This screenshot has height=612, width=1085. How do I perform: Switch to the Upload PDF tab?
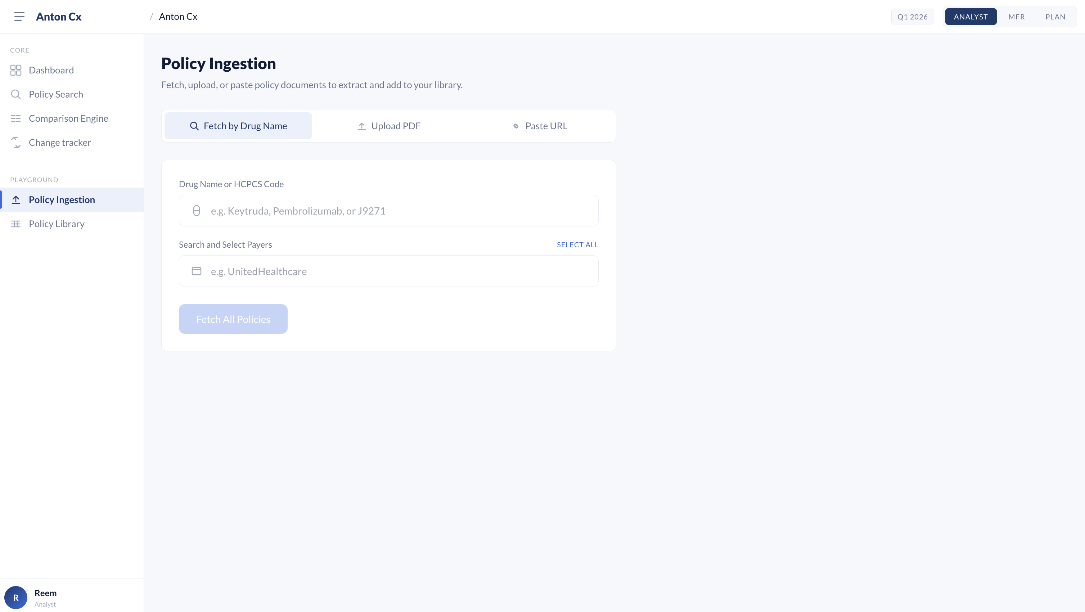click(x=389, y=126)
